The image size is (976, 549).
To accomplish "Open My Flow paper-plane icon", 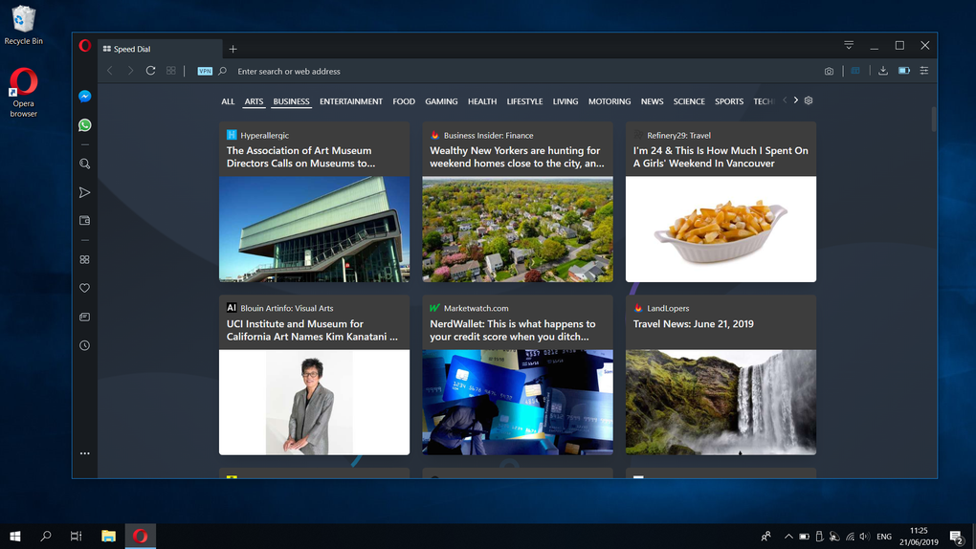I will [x=84, y=192].
